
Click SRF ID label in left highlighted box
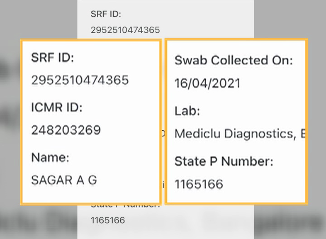tap(53, 57)
